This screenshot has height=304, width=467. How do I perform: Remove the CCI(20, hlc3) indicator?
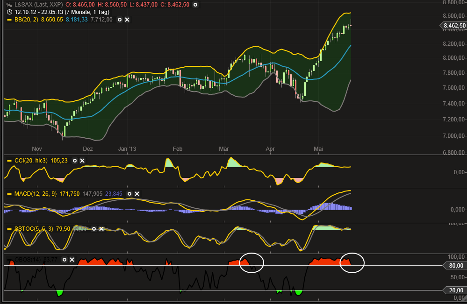pyautogui.click(x=82, y=161)
